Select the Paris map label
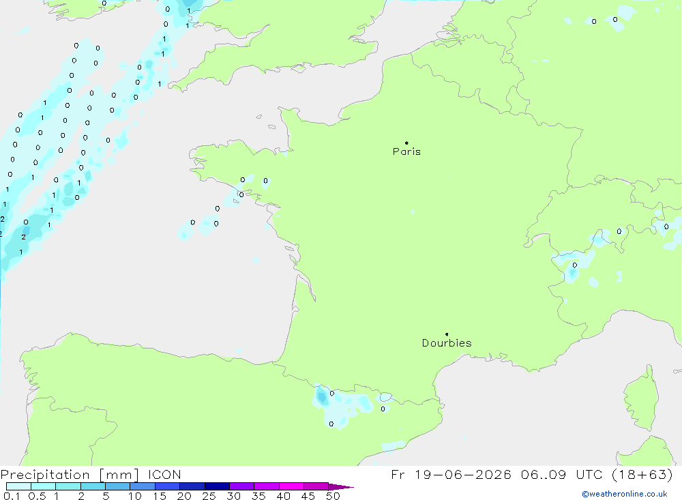The height and width of the screenshot is (500, 682). 406,151
